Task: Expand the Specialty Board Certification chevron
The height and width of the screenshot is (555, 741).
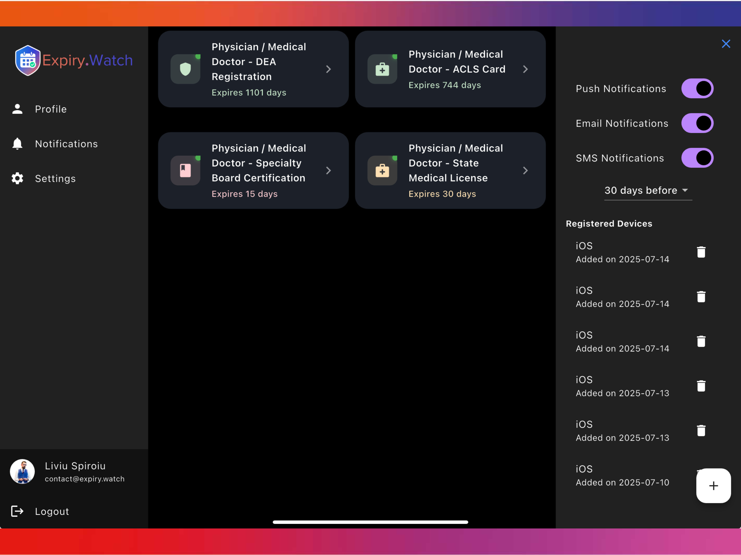Action: pos(329,170)
